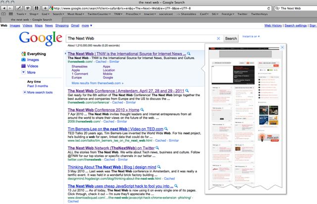This screenshot has width=317, height=204.
Task: Click the Google search input field
Action: point(142,39)
